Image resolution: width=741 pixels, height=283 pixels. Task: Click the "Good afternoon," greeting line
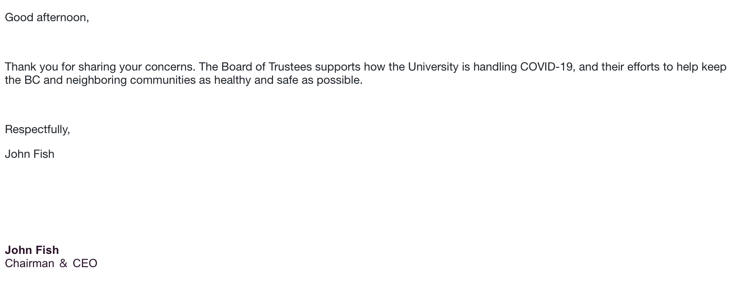[47, 18]
